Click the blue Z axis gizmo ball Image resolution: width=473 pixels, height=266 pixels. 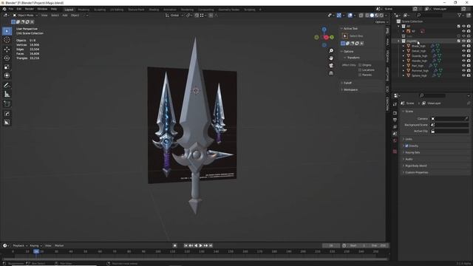point(324,30)
